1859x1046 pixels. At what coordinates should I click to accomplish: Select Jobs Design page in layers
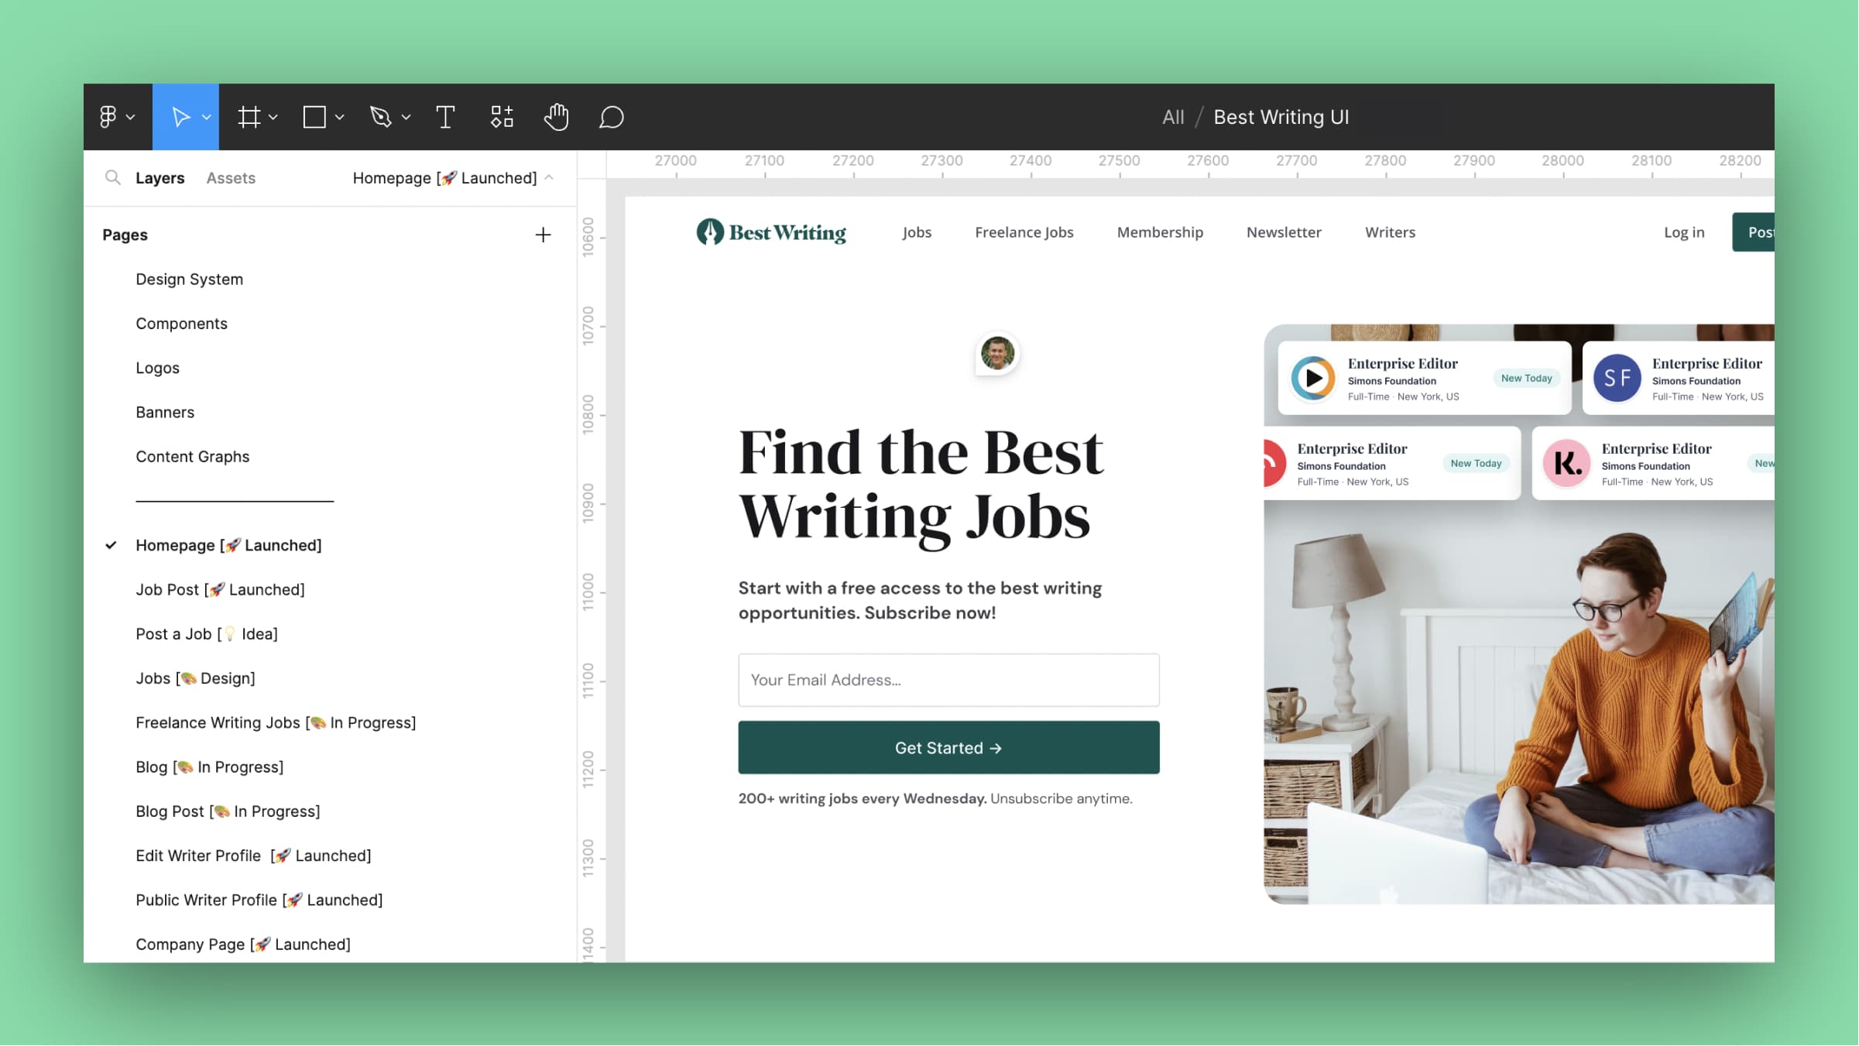[194, 677]
